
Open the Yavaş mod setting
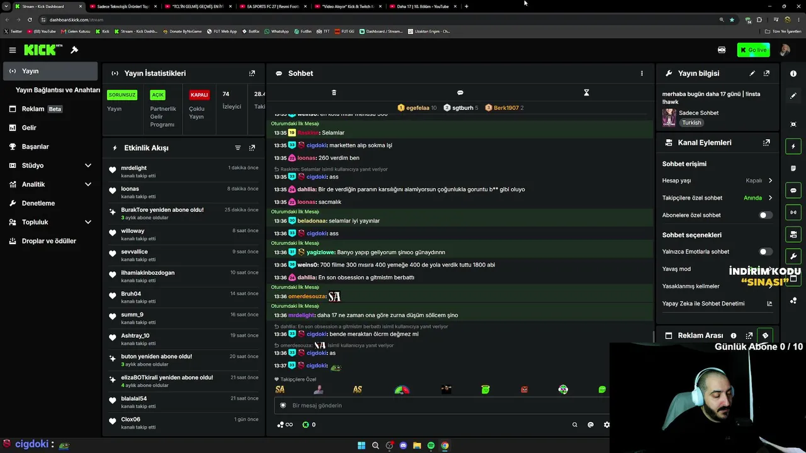click(717, 269)
